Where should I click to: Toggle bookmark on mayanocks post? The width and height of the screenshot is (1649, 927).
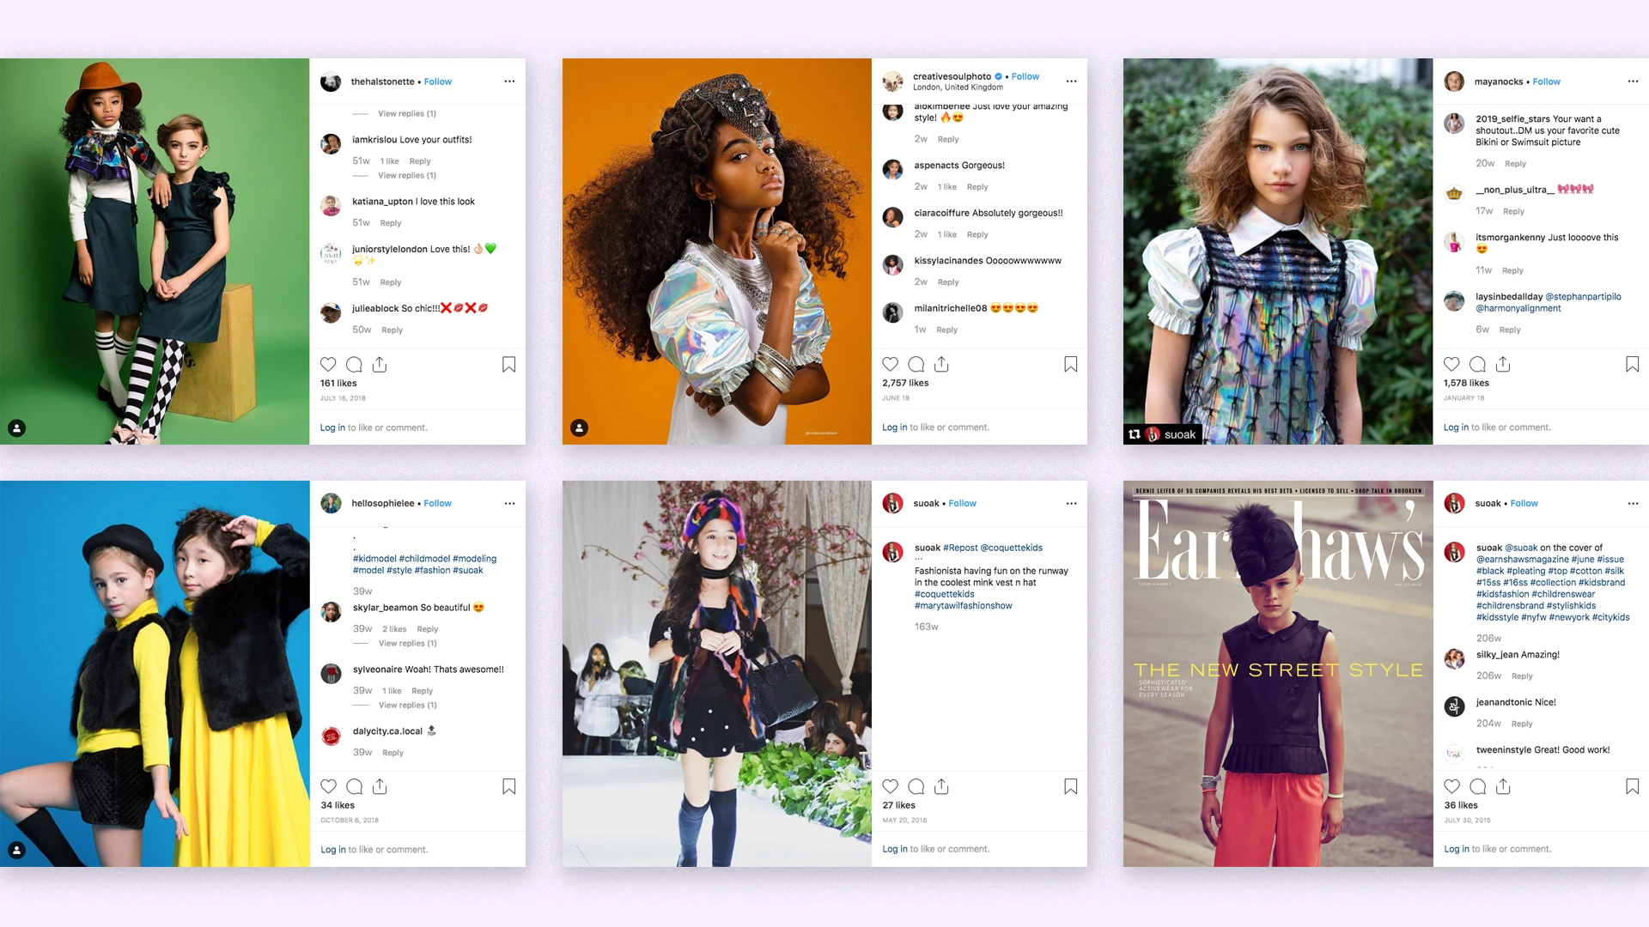pyautogui.click(x=1633, y=364)
